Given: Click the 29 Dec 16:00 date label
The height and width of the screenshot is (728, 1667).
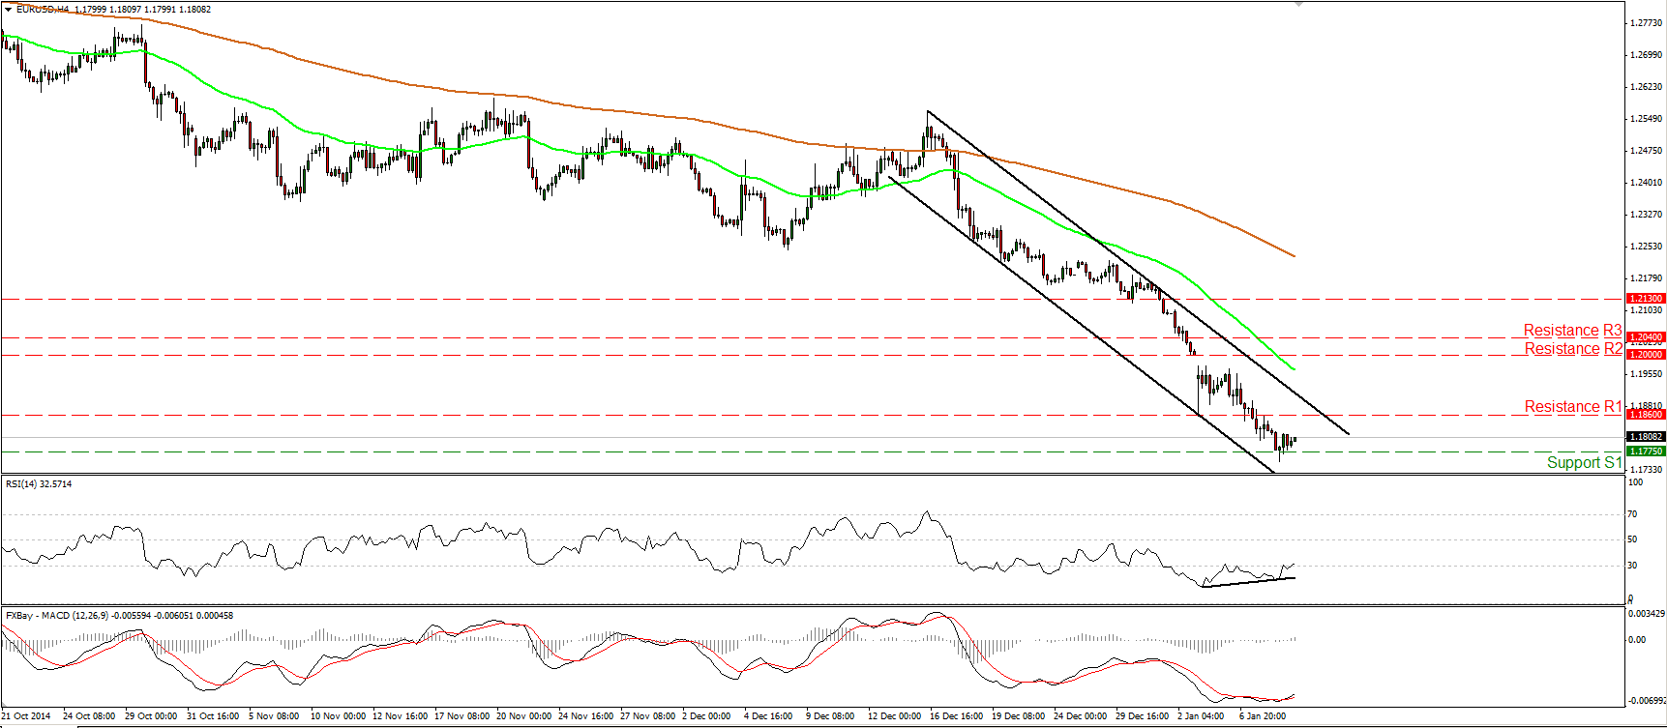Looking at the screenshot, I should (x=1143, y=716).
